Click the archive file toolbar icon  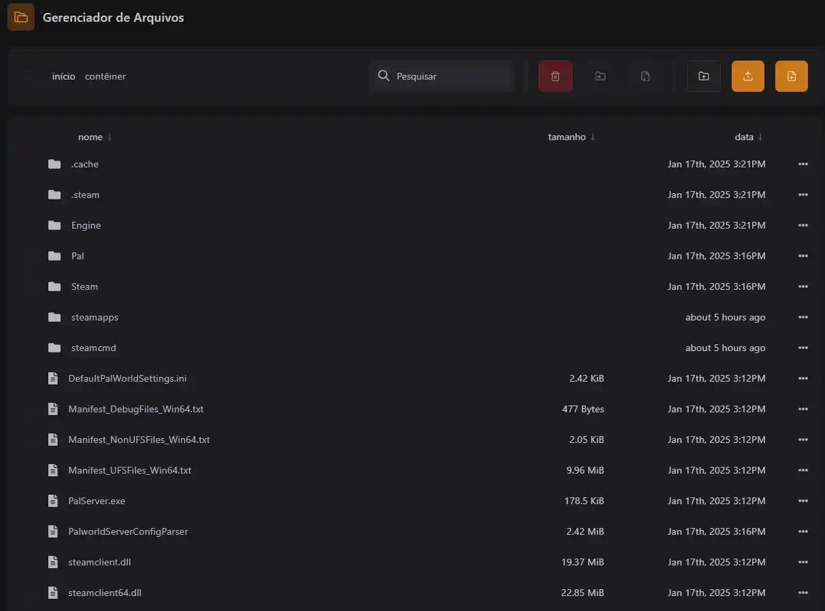(645, 76)
